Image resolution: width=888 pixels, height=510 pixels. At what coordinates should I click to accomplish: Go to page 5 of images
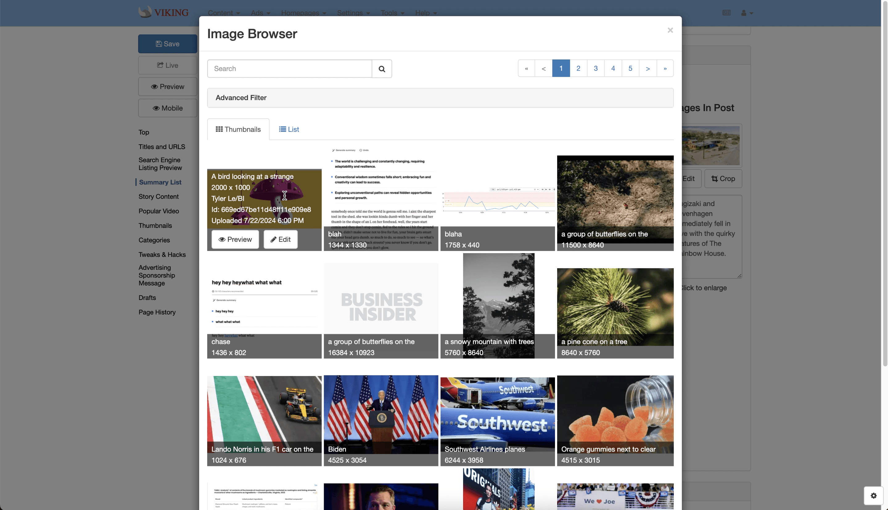coord(630,68)
